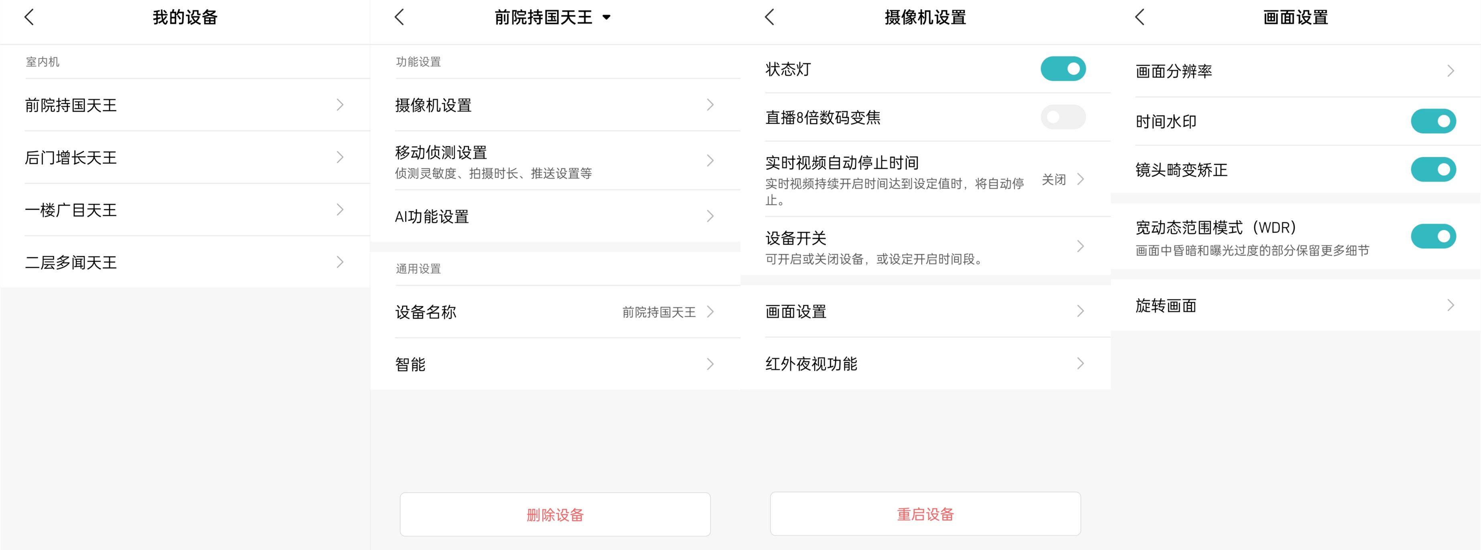
Task: Go back from 我的设备 screen
Action: coord(29,17)
